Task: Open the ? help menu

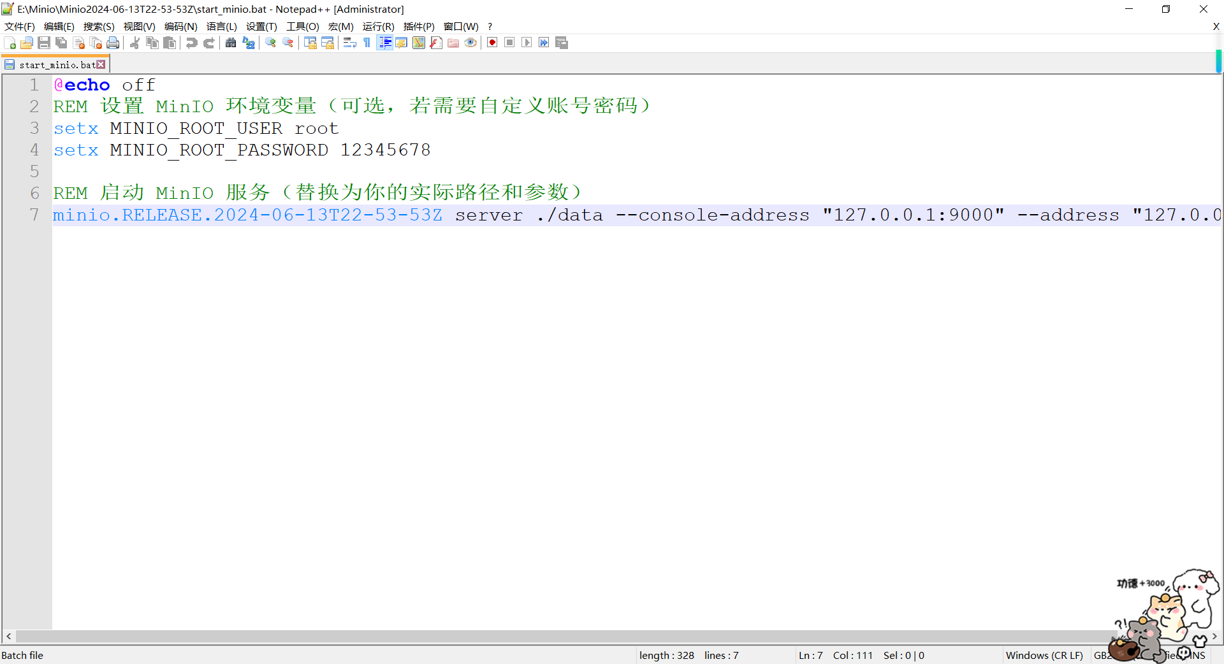Action: click(x=490, y=26)
